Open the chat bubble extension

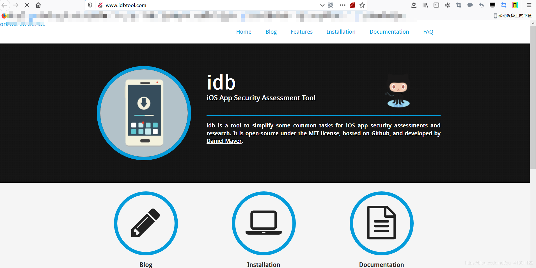tap(470, 5)
